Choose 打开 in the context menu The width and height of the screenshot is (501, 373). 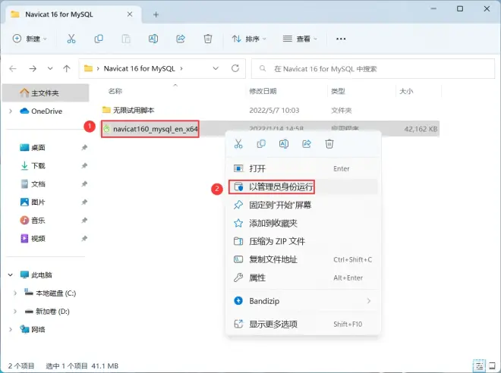pos(303,168)
